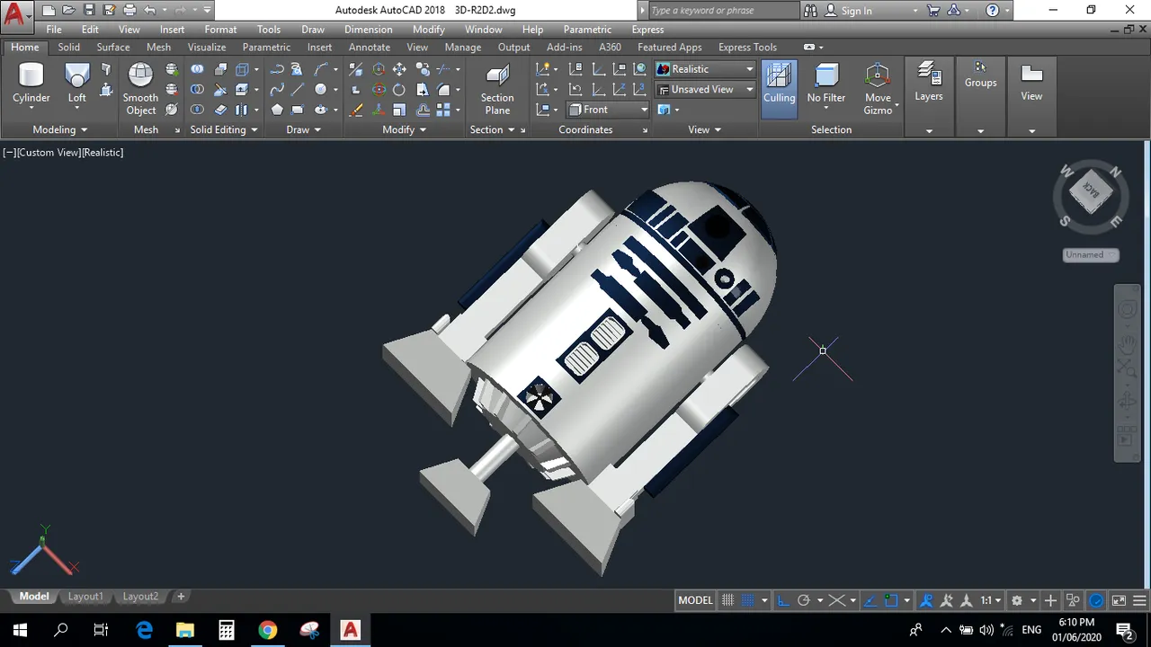Click the Plot printer icon in quick access toolbar
This screenshot has width=1151, height=647.
coord(129,10)
